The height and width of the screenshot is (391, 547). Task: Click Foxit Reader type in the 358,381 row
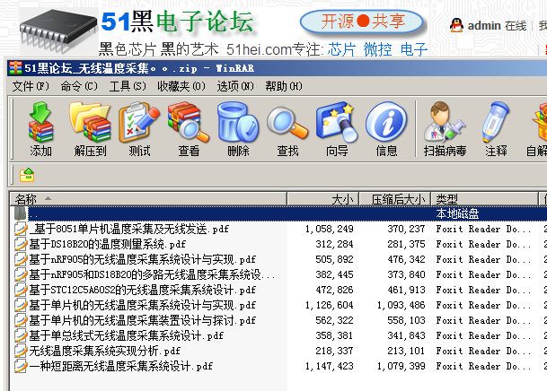483,335
